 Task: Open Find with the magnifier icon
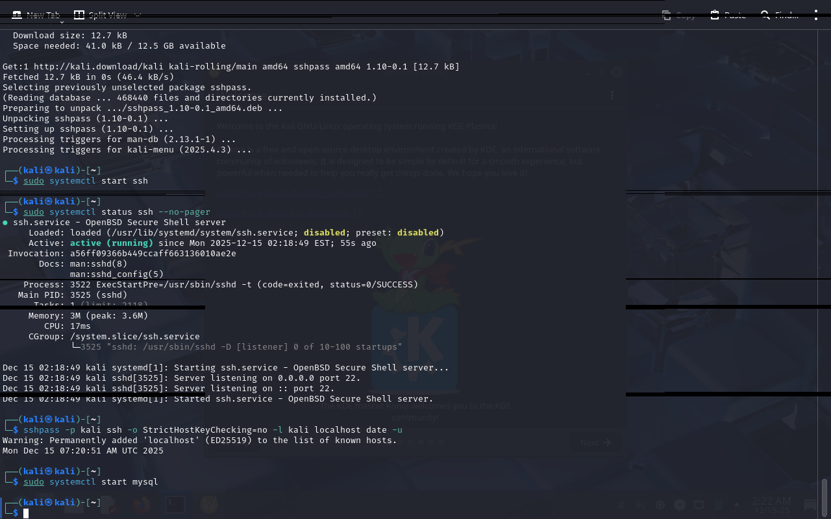[765, 15]
